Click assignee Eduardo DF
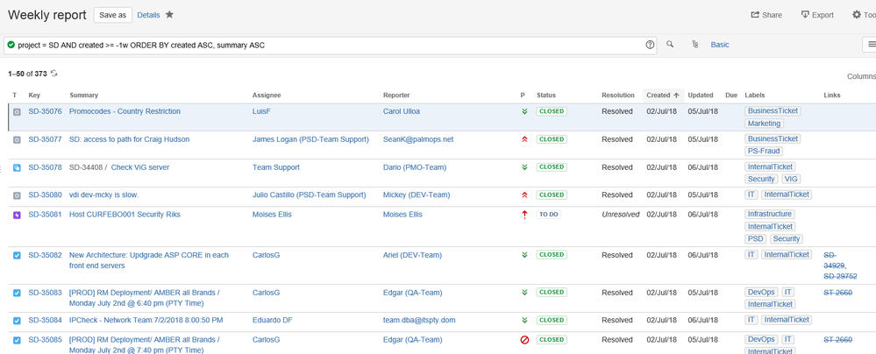The height and width of the screenshot is (354, 876). (272, 321)
